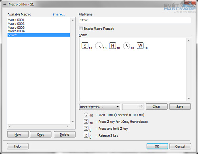Select the S key event in Editor
198x154 pixels.
[85, 46]
